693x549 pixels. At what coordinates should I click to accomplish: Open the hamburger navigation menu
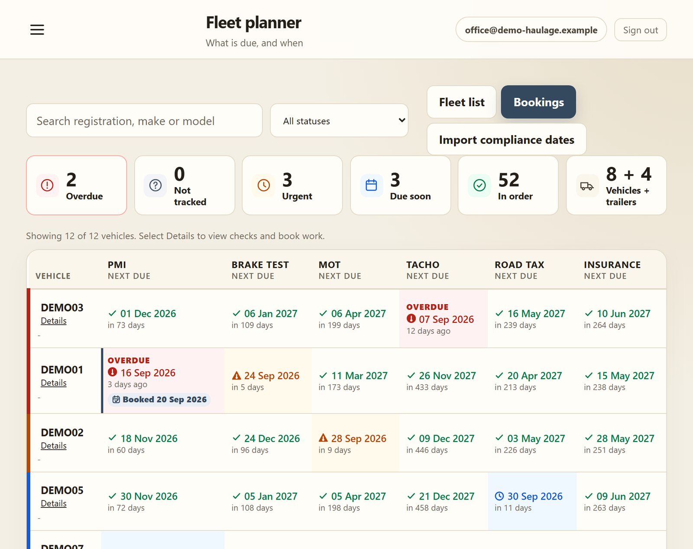[37, 29]
